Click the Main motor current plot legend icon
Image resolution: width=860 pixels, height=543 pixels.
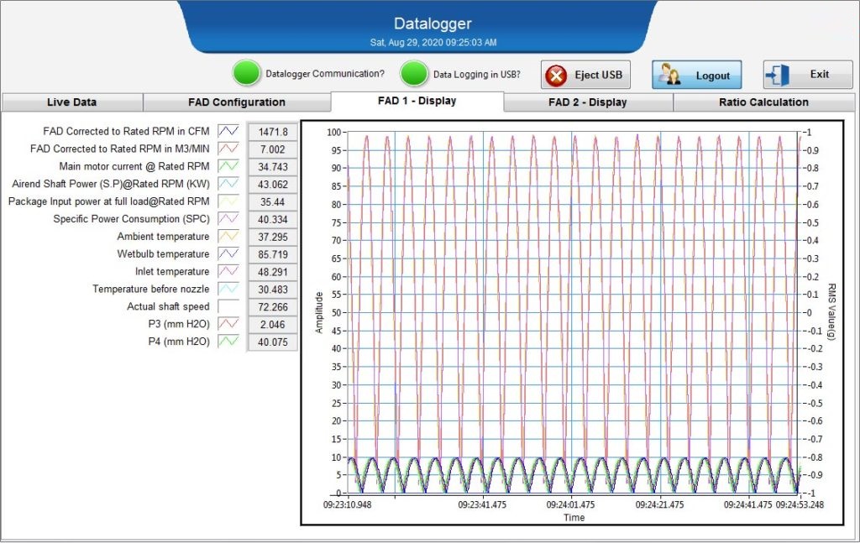click(x=228, y=166)
